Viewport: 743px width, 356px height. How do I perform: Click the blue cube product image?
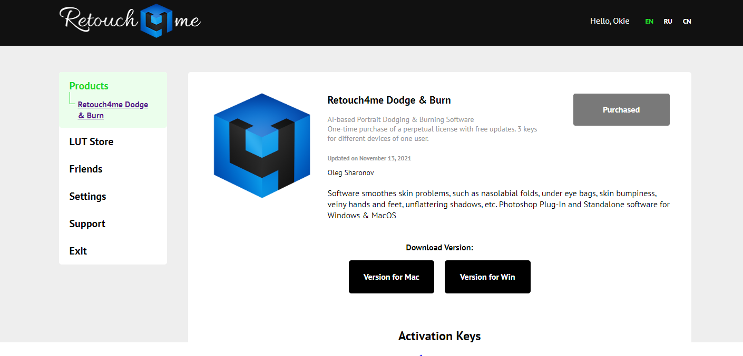261,146
